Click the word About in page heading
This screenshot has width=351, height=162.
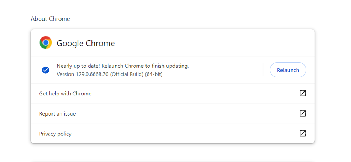[x=39, y=19]
